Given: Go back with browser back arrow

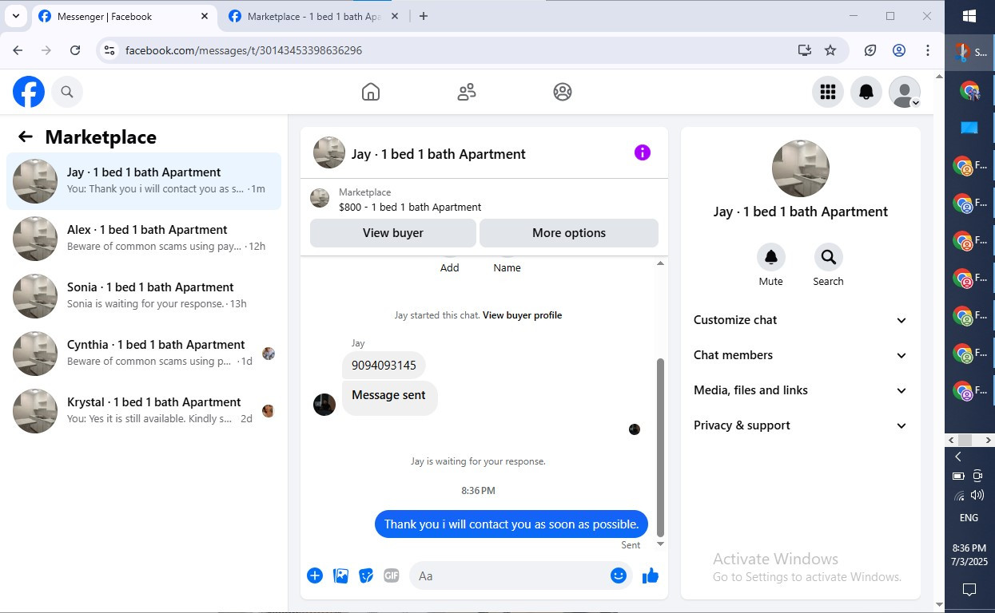Looking at the screenshot, I should coord(18,50).
